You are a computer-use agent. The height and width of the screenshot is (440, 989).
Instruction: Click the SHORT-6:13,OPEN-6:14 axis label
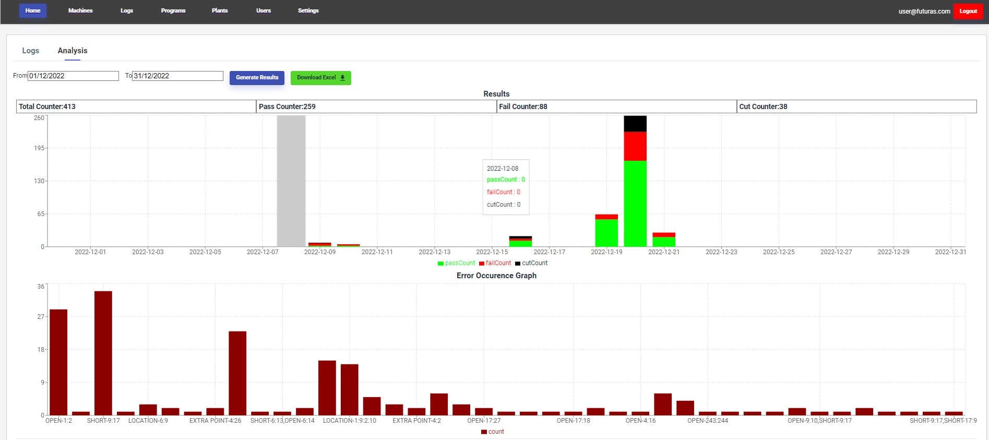(x=282, y=421)
